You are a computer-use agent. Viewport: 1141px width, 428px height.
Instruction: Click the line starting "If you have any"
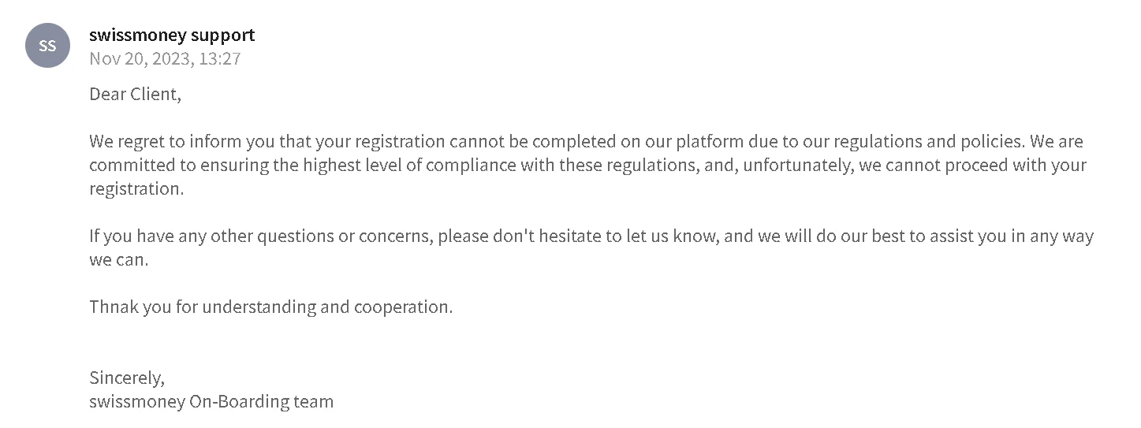591,236
